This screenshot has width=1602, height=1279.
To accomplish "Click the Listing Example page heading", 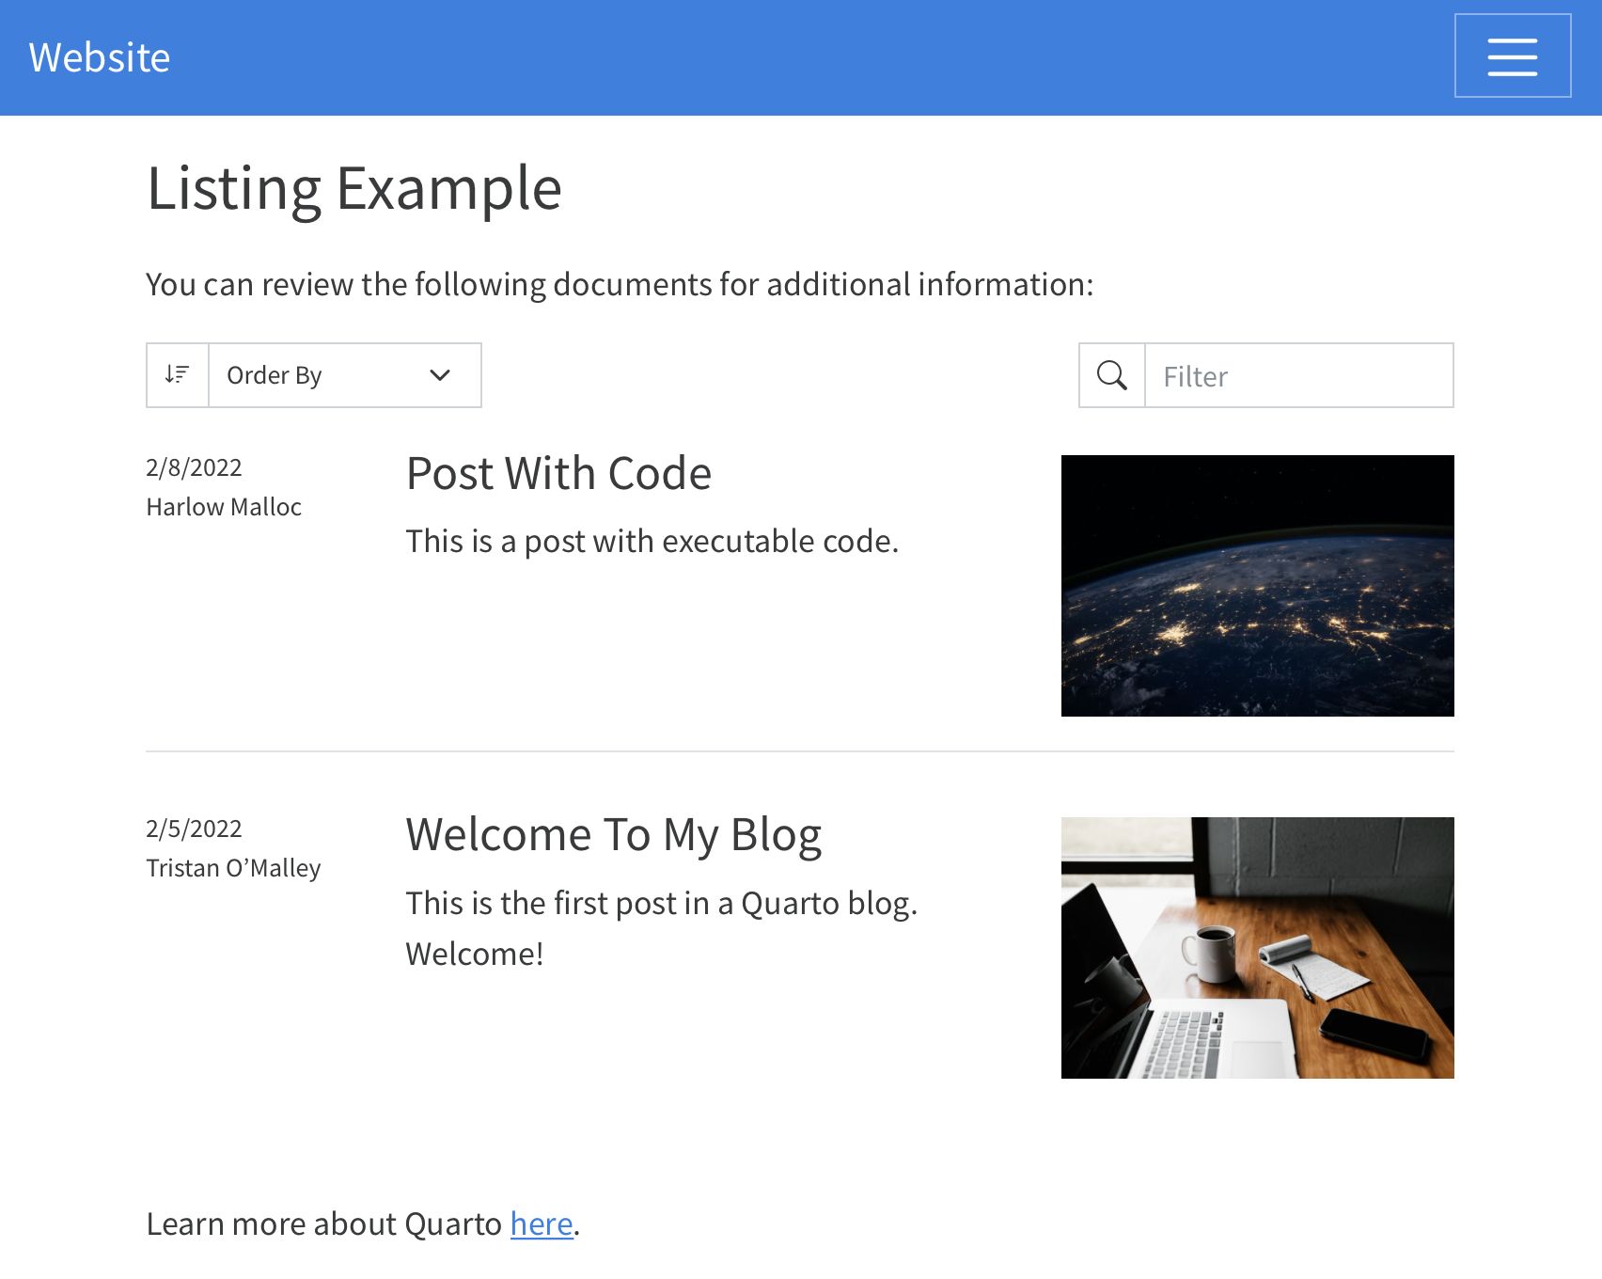I will point(353,187).
